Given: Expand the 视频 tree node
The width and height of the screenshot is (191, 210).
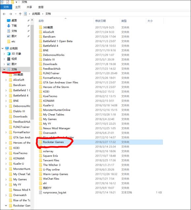Looking at the screenshot, I should click(4, 59).
